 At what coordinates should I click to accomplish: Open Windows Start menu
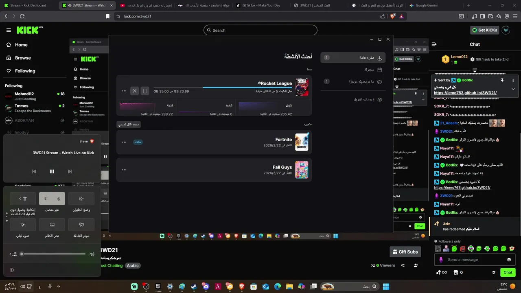[x=386, y=286]
